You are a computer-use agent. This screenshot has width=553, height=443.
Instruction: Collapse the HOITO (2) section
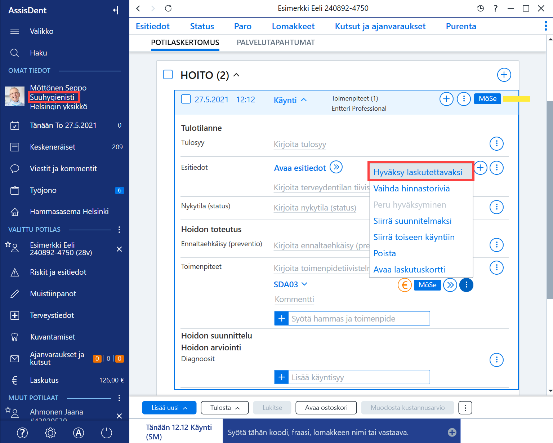pos(236,75)
